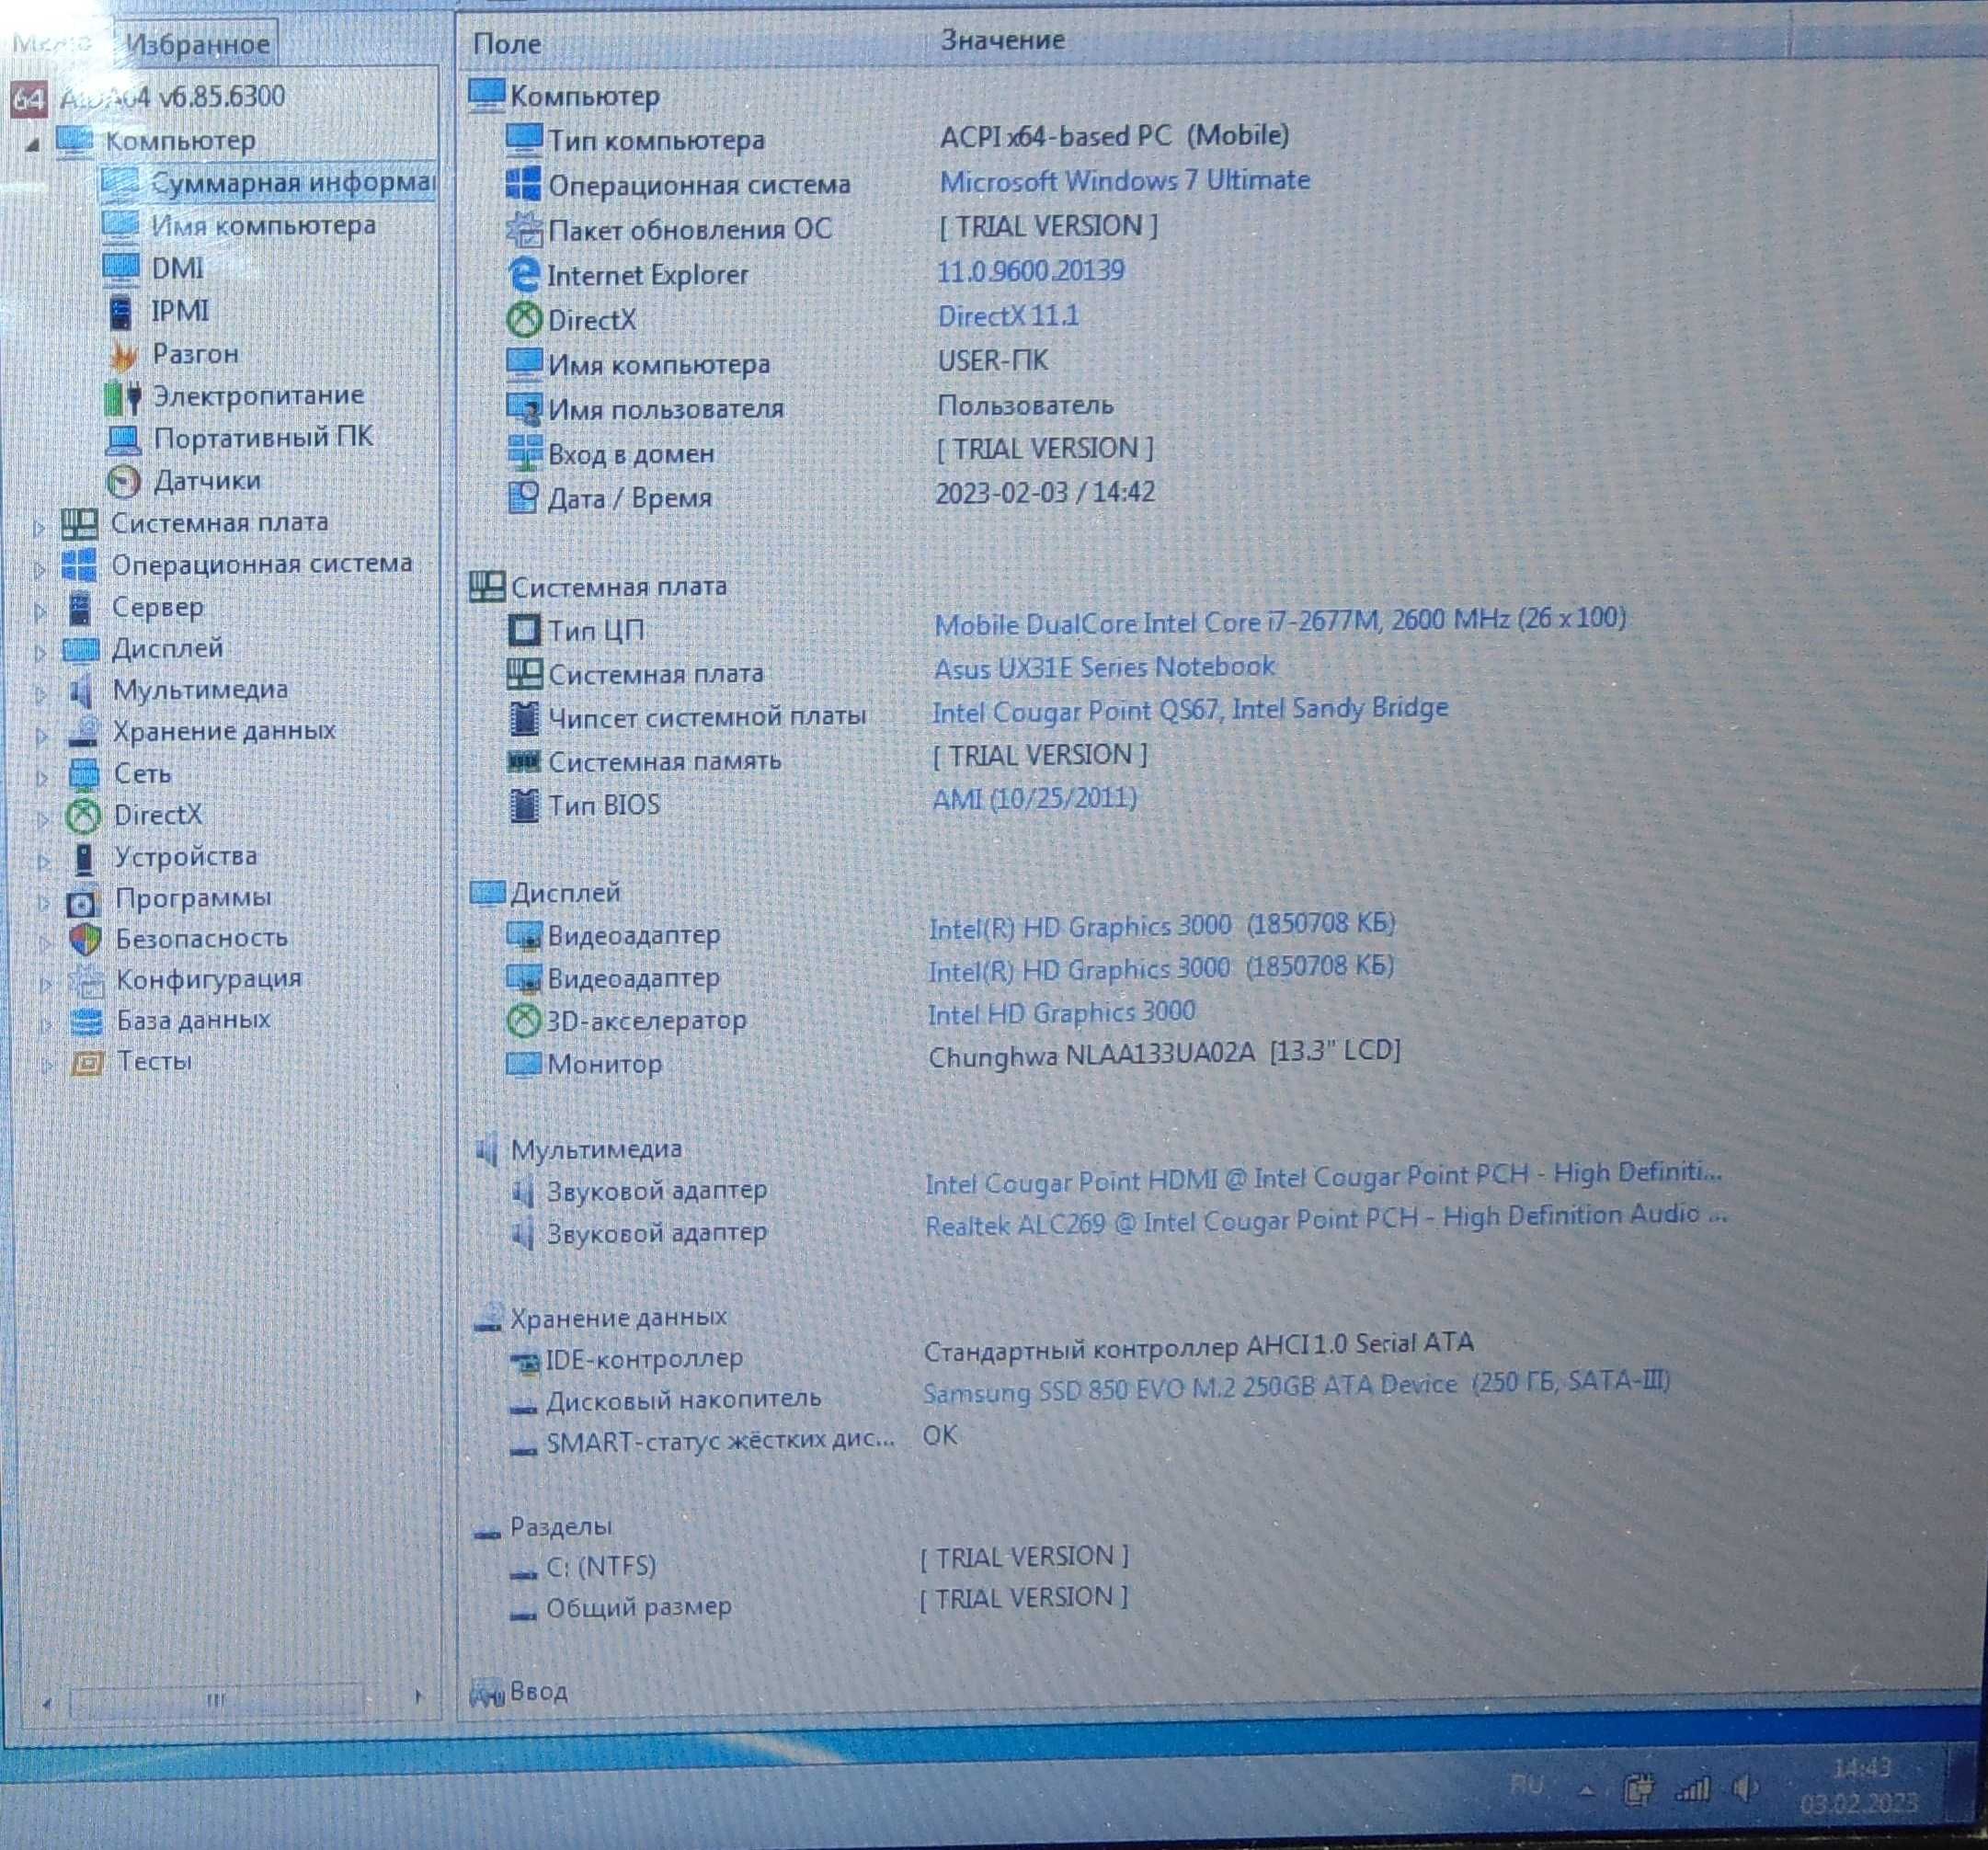Expand the Сервер node

pos(40,611)
